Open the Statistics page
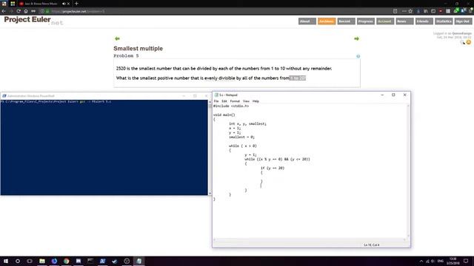Viewport: 474px width, 266px height. point(444,21)
